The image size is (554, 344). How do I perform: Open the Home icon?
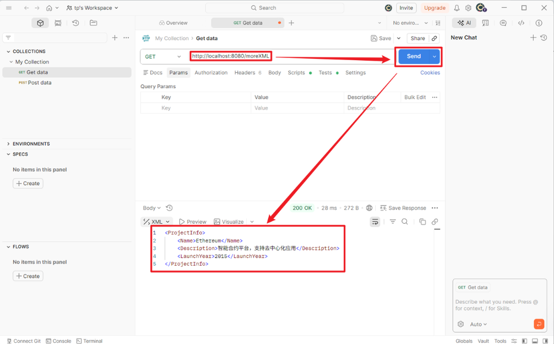pos(49,8)
